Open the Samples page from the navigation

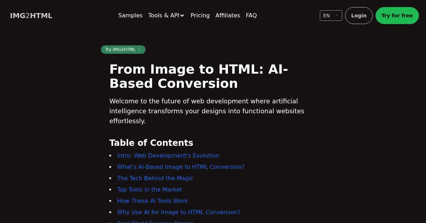point(130,16)
